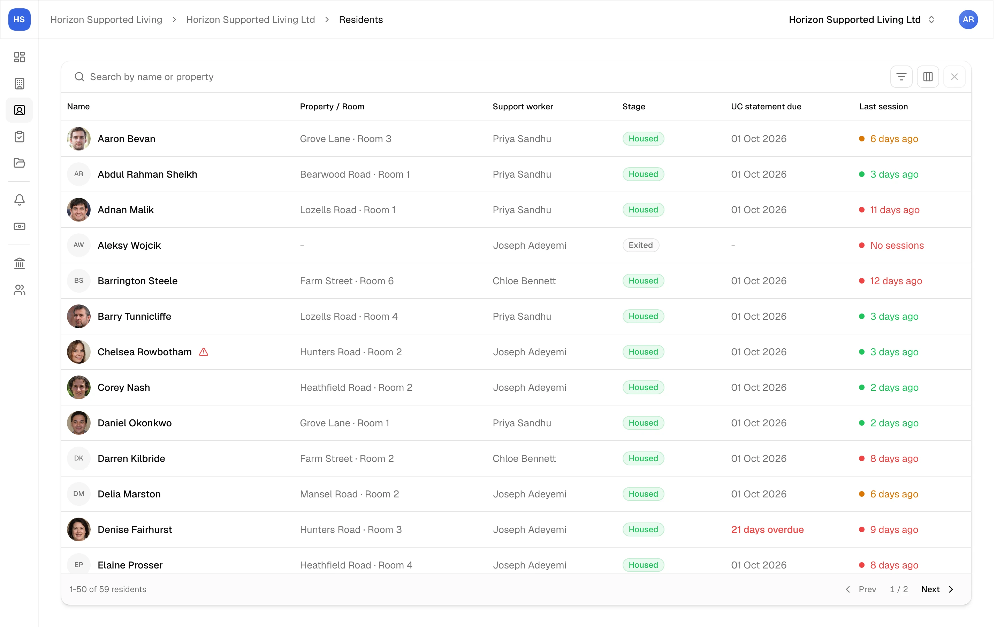1004x627 pixels.
Task: Click Chloe Bennett in Darren Kilbride's row
Action: [x=524, y=458]
